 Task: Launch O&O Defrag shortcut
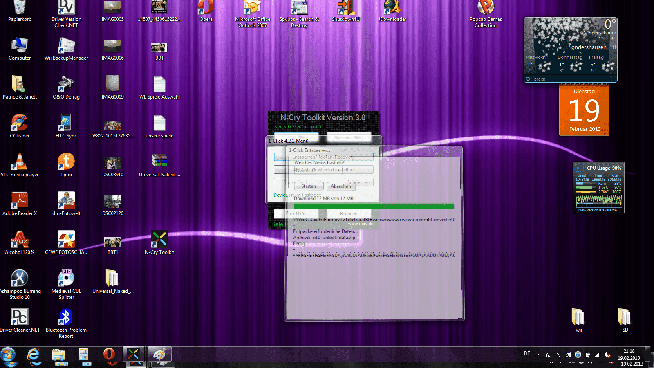(66, 84)
